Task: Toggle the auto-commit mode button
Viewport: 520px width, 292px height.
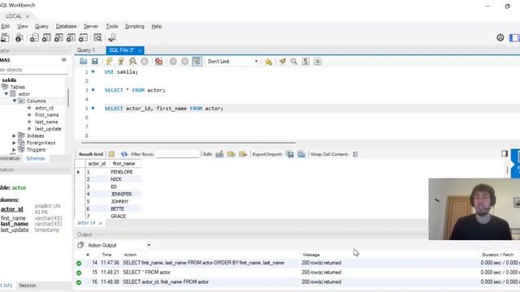Action: coord(197,62)
